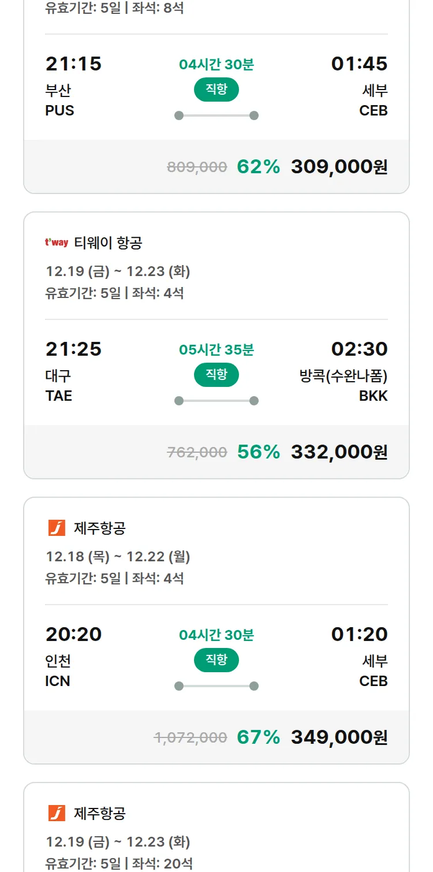Tap the 방콕(수완나폼) arrival destination

(343, 376)
